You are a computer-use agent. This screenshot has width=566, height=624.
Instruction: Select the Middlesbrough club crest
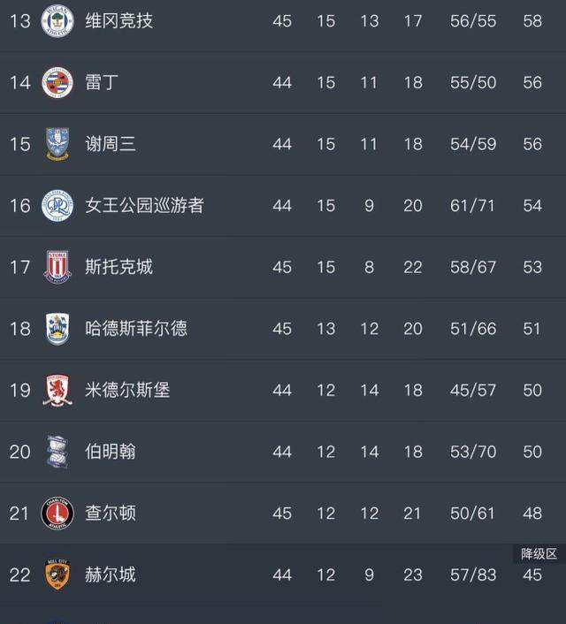[x=57, y=390]
